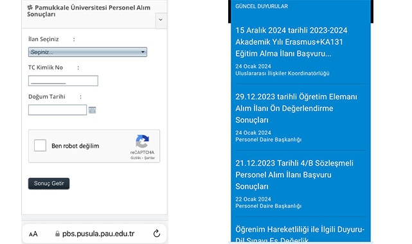Open 4/B Sözleşmeli Personel Alım announcement
This screenshot has height=244, width=412.
294,175
